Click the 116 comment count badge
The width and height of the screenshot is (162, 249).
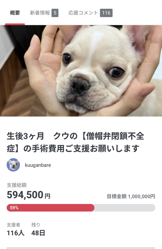[x=106, y=13]
